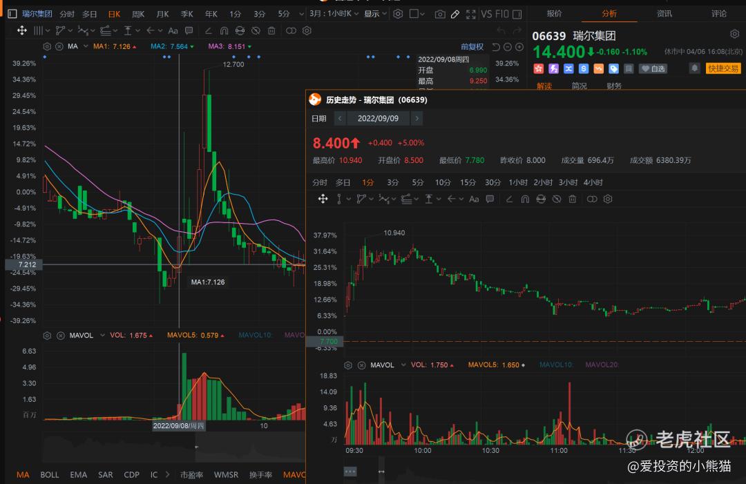Click VS compare button in top bar
Screen dimensions: 746x484
[486, 14]
